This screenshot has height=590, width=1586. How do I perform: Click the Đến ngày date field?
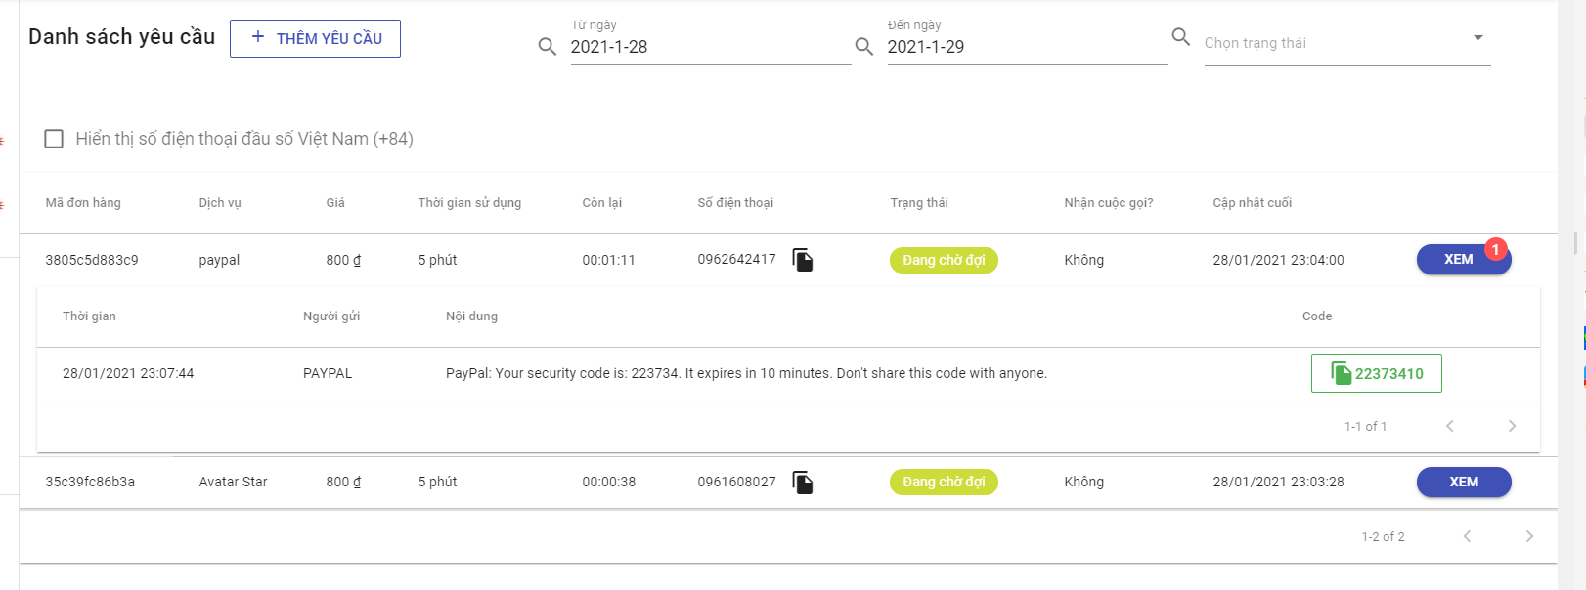1027,47
